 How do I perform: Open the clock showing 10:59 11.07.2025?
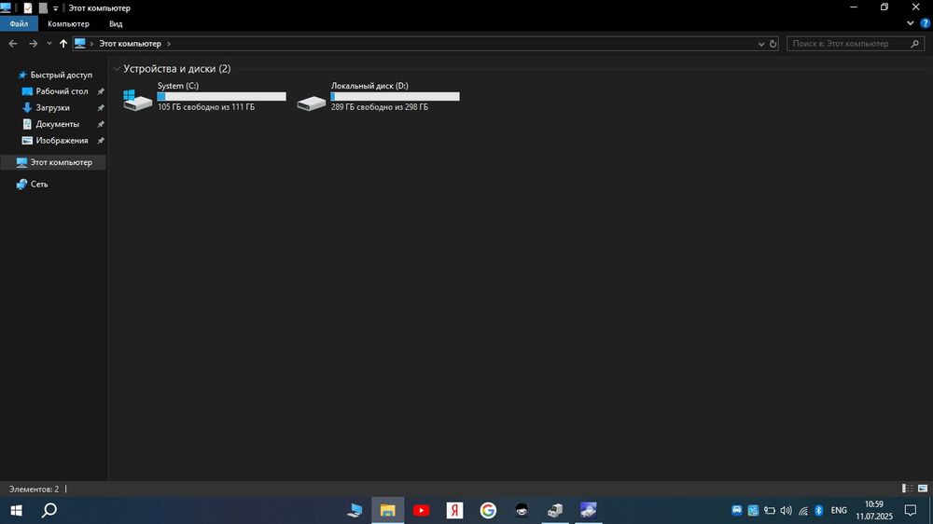point(874,510)
